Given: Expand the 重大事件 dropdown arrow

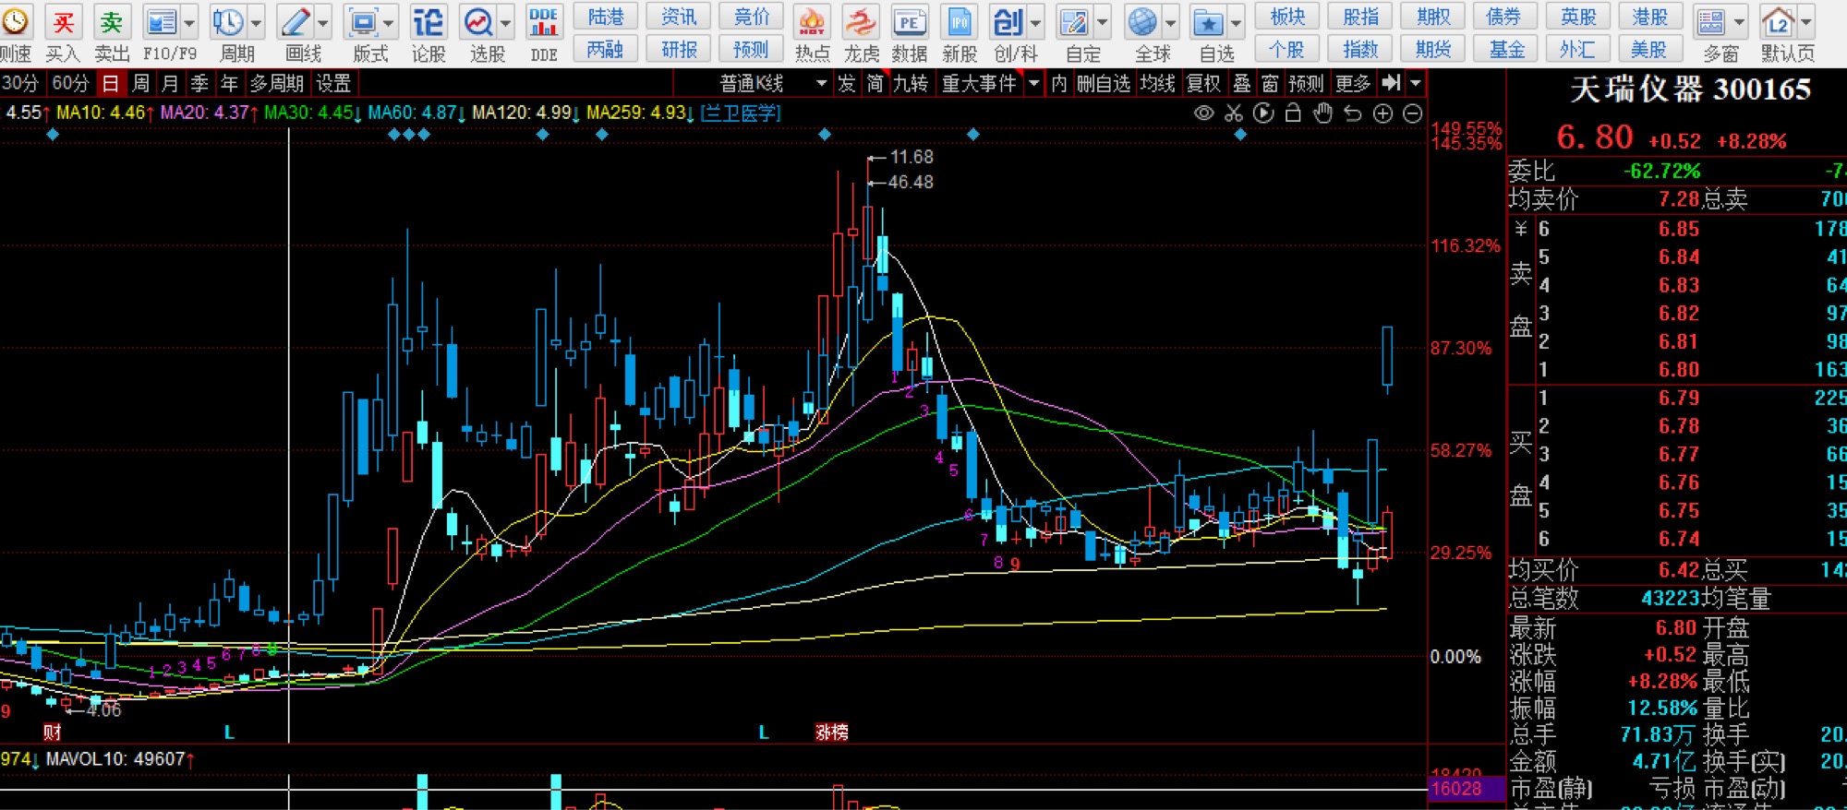Looking at the screenshot, I should [x=1034, y=83].
